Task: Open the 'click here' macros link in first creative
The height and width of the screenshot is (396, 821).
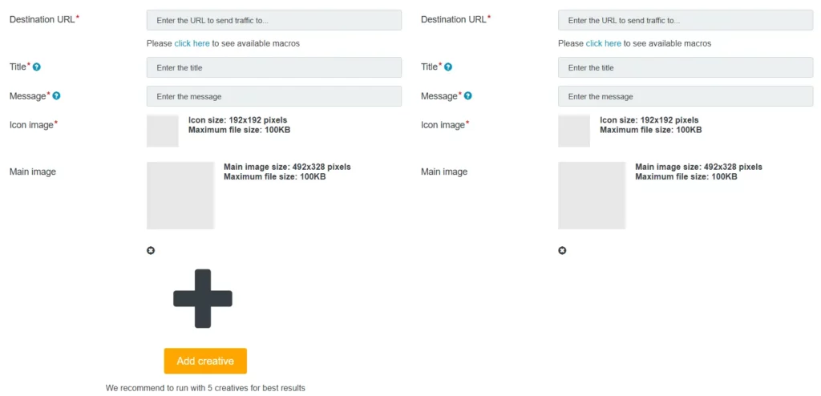Action: click(x=192, y=43)
